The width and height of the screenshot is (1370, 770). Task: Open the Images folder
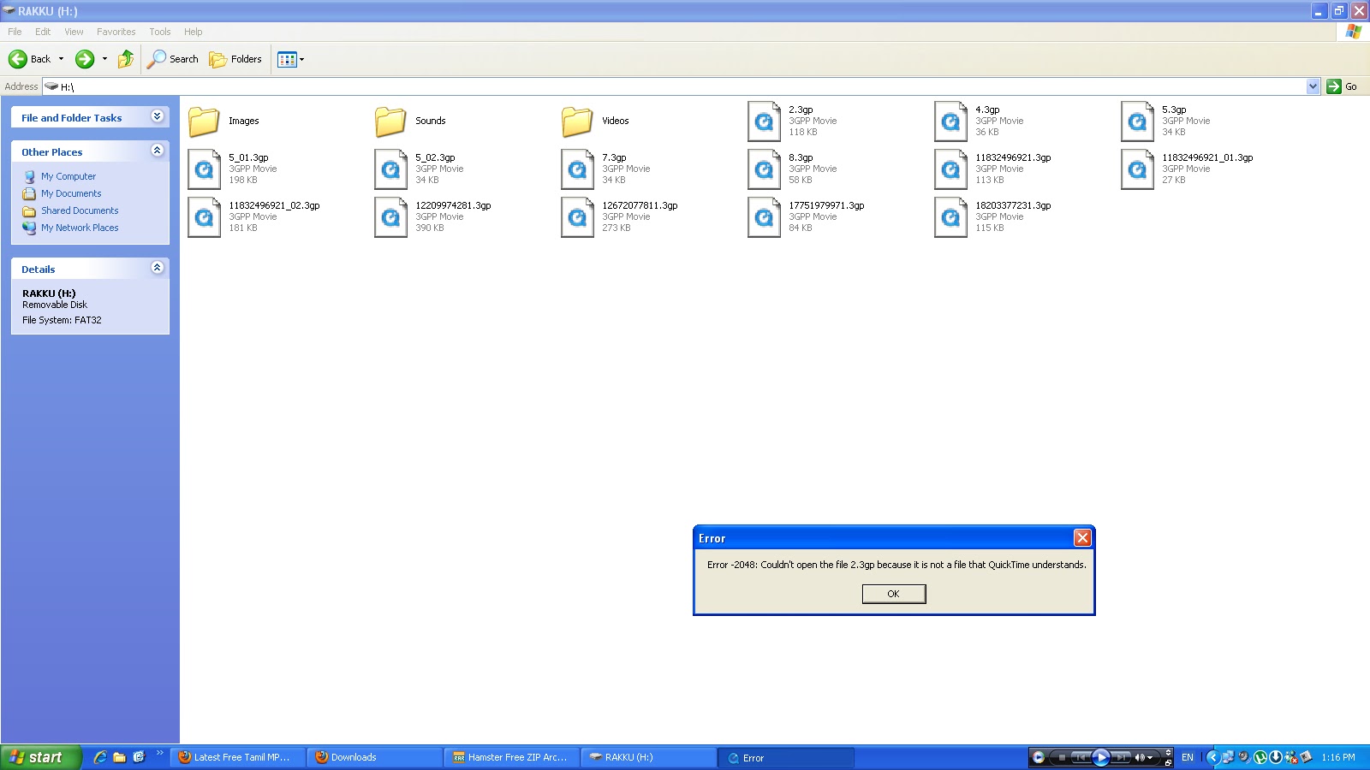point(204,121)
